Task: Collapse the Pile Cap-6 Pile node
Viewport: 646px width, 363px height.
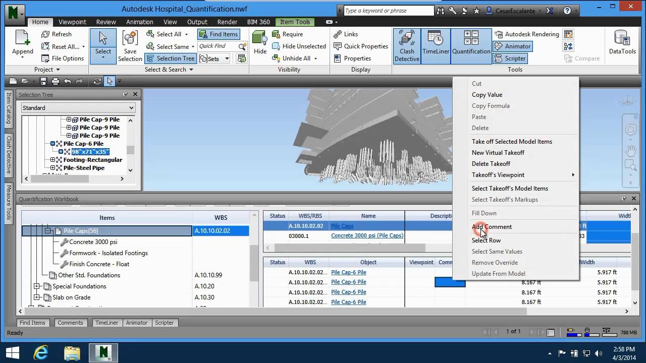Action: click(x=52, y=144)
